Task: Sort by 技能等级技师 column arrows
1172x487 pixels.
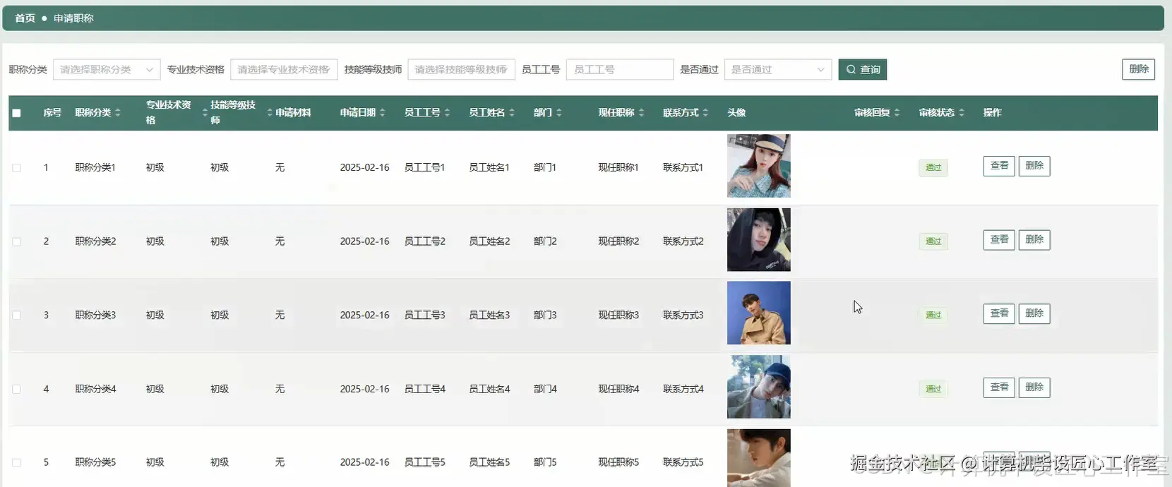Action: tap(270, 113)
